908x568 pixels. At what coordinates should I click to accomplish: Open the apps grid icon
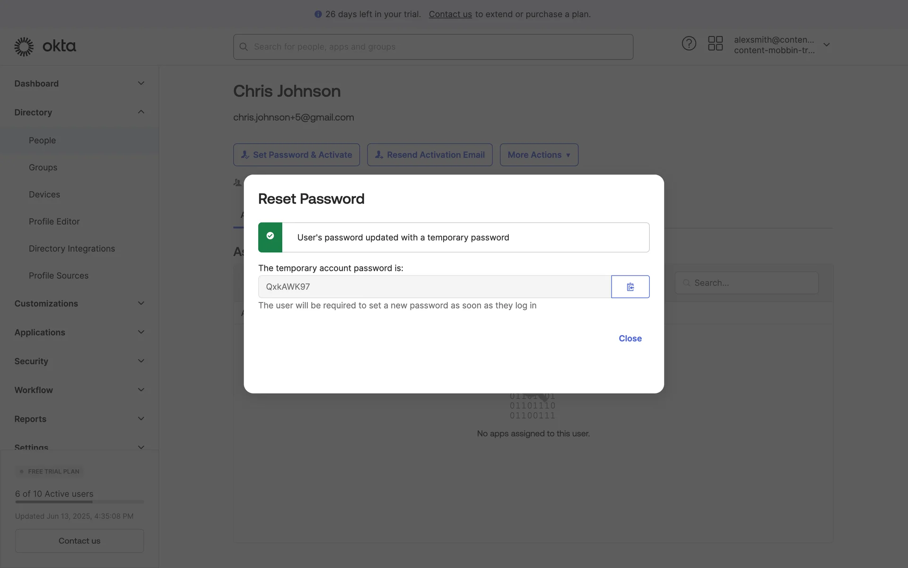715,44
